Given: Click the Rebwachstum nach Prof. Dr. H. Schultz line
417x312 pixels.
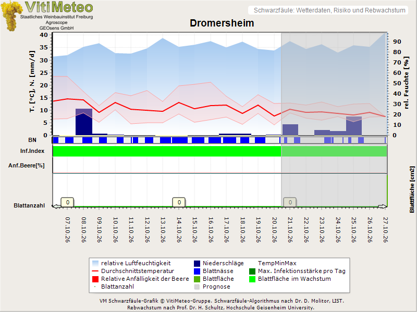Looking at the screenshot, I should point(220,308).
